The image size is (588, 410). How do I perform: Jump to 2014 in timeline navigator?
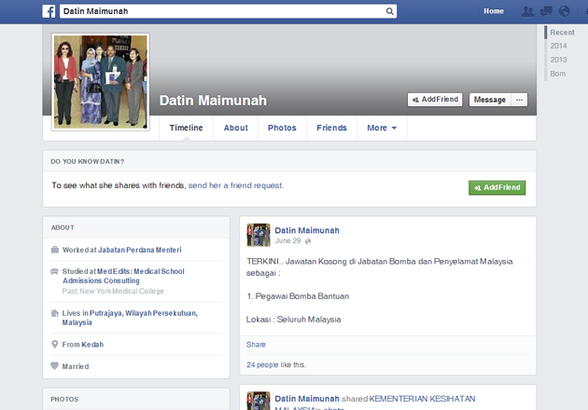coord(558,46)
